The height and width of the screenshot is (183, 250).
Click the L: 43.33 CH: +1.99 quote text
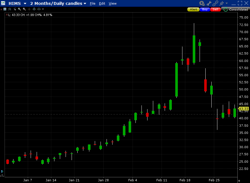coord(30,15)
